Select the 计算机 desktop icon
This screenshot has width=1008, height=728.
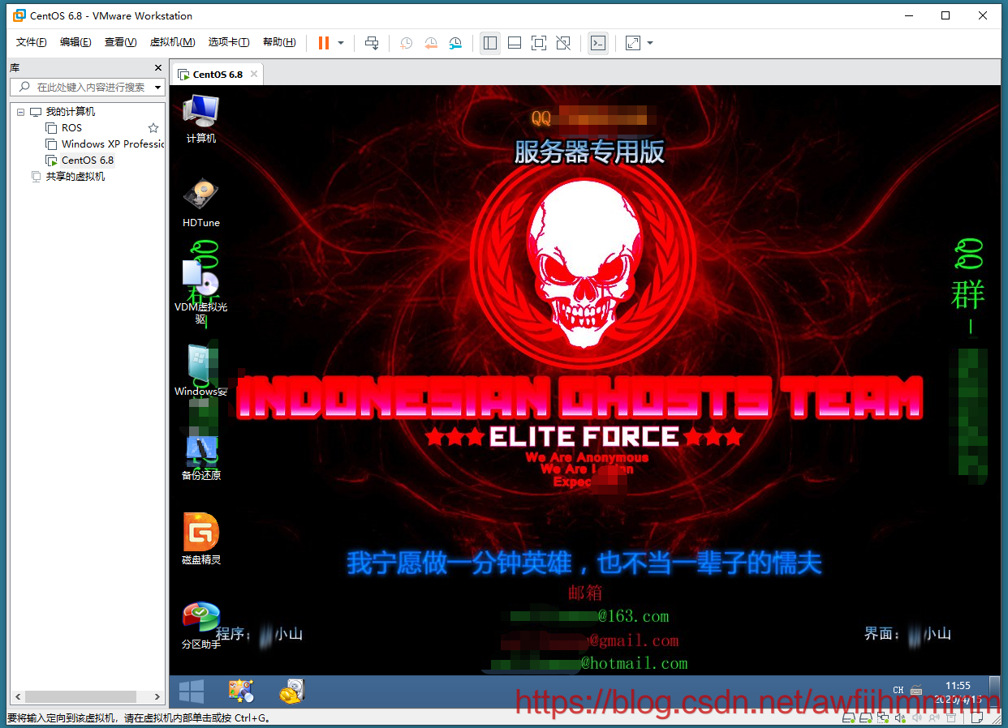tap(201, 119)
